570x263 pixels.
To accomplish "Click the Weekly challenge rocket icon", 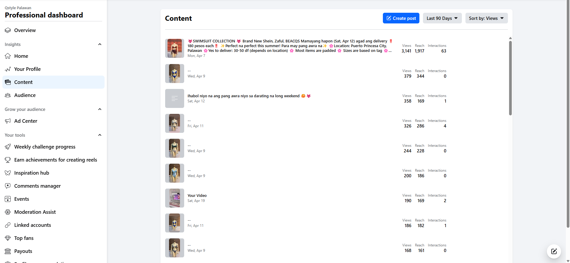I will 8,147.
